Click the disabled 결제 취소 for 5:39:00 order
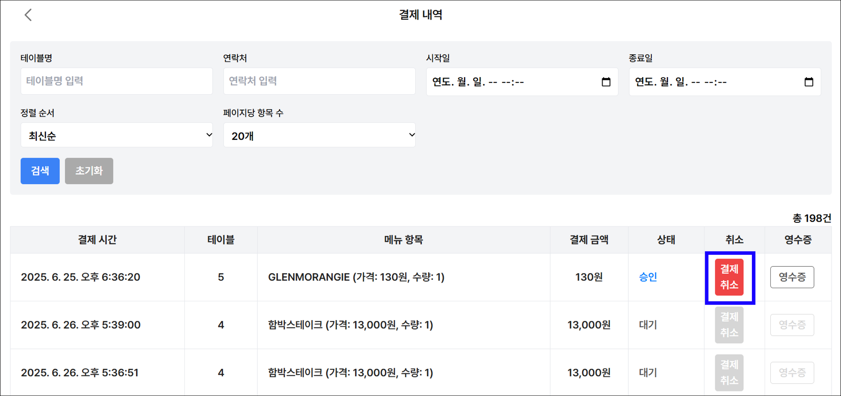Viewport: 841px width, 396px height. point(729,325)
